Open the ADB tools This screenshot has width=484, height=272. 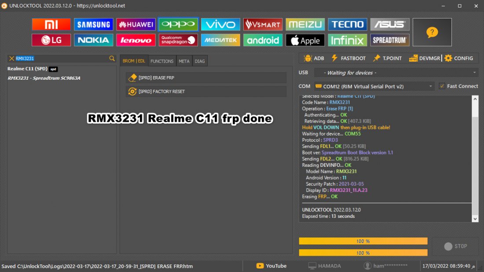click(x=314, y=59)
